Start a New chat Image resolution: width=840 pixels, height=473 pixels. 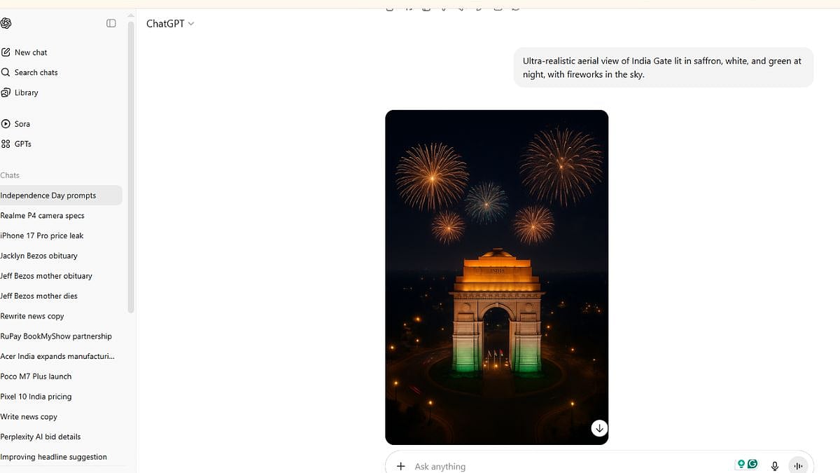click(x=31, y=53)
